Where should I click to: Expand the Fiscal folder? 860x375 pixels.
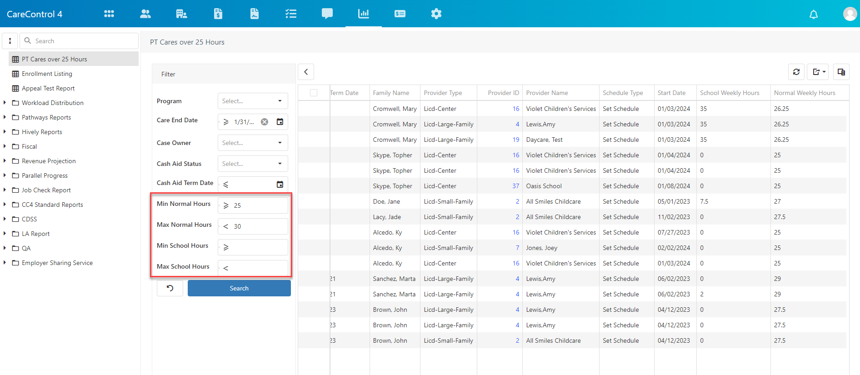(x=5, y=146)
